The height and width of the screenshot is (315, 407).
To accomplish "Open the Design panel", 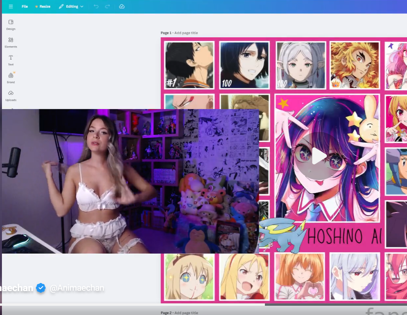I will click(11, 25).
